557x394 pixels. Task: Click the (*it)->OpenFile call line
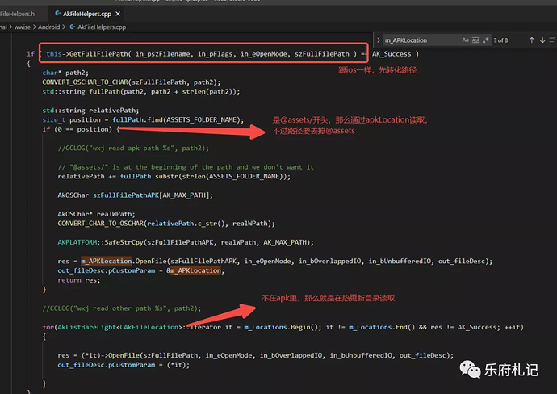tap(255, 355)
